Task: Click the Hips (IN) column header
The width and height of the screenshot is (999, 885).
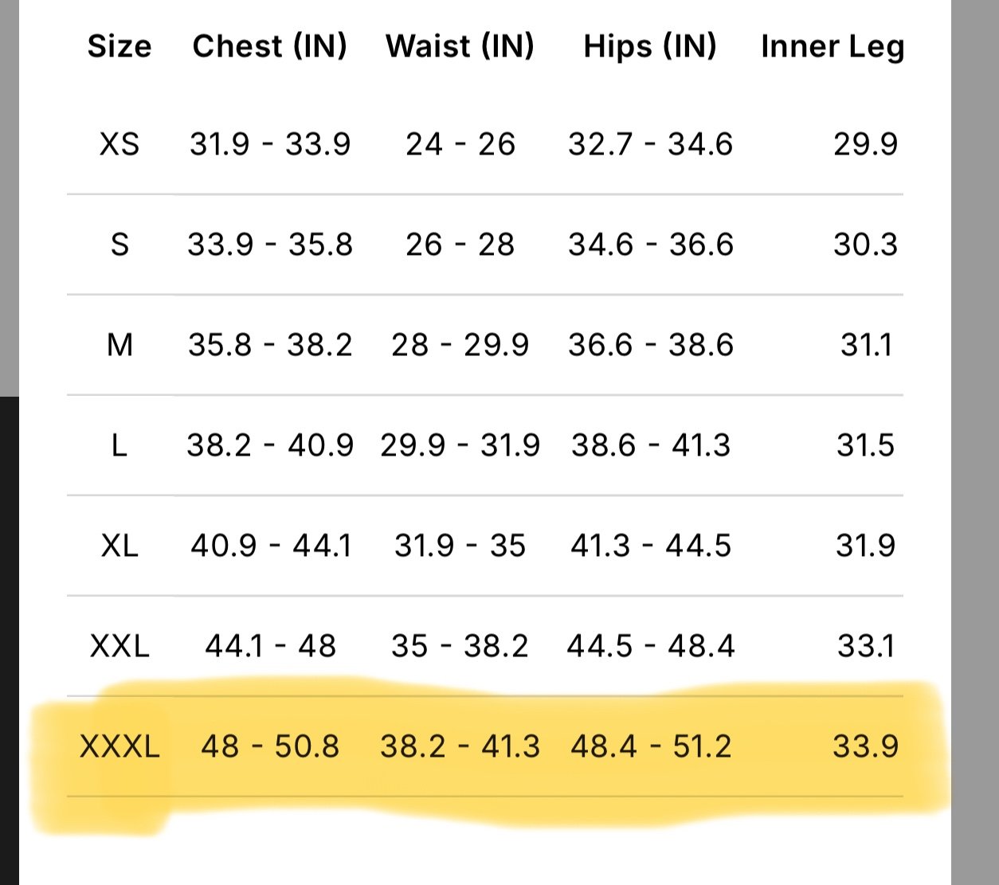Action: click(650, 46)
